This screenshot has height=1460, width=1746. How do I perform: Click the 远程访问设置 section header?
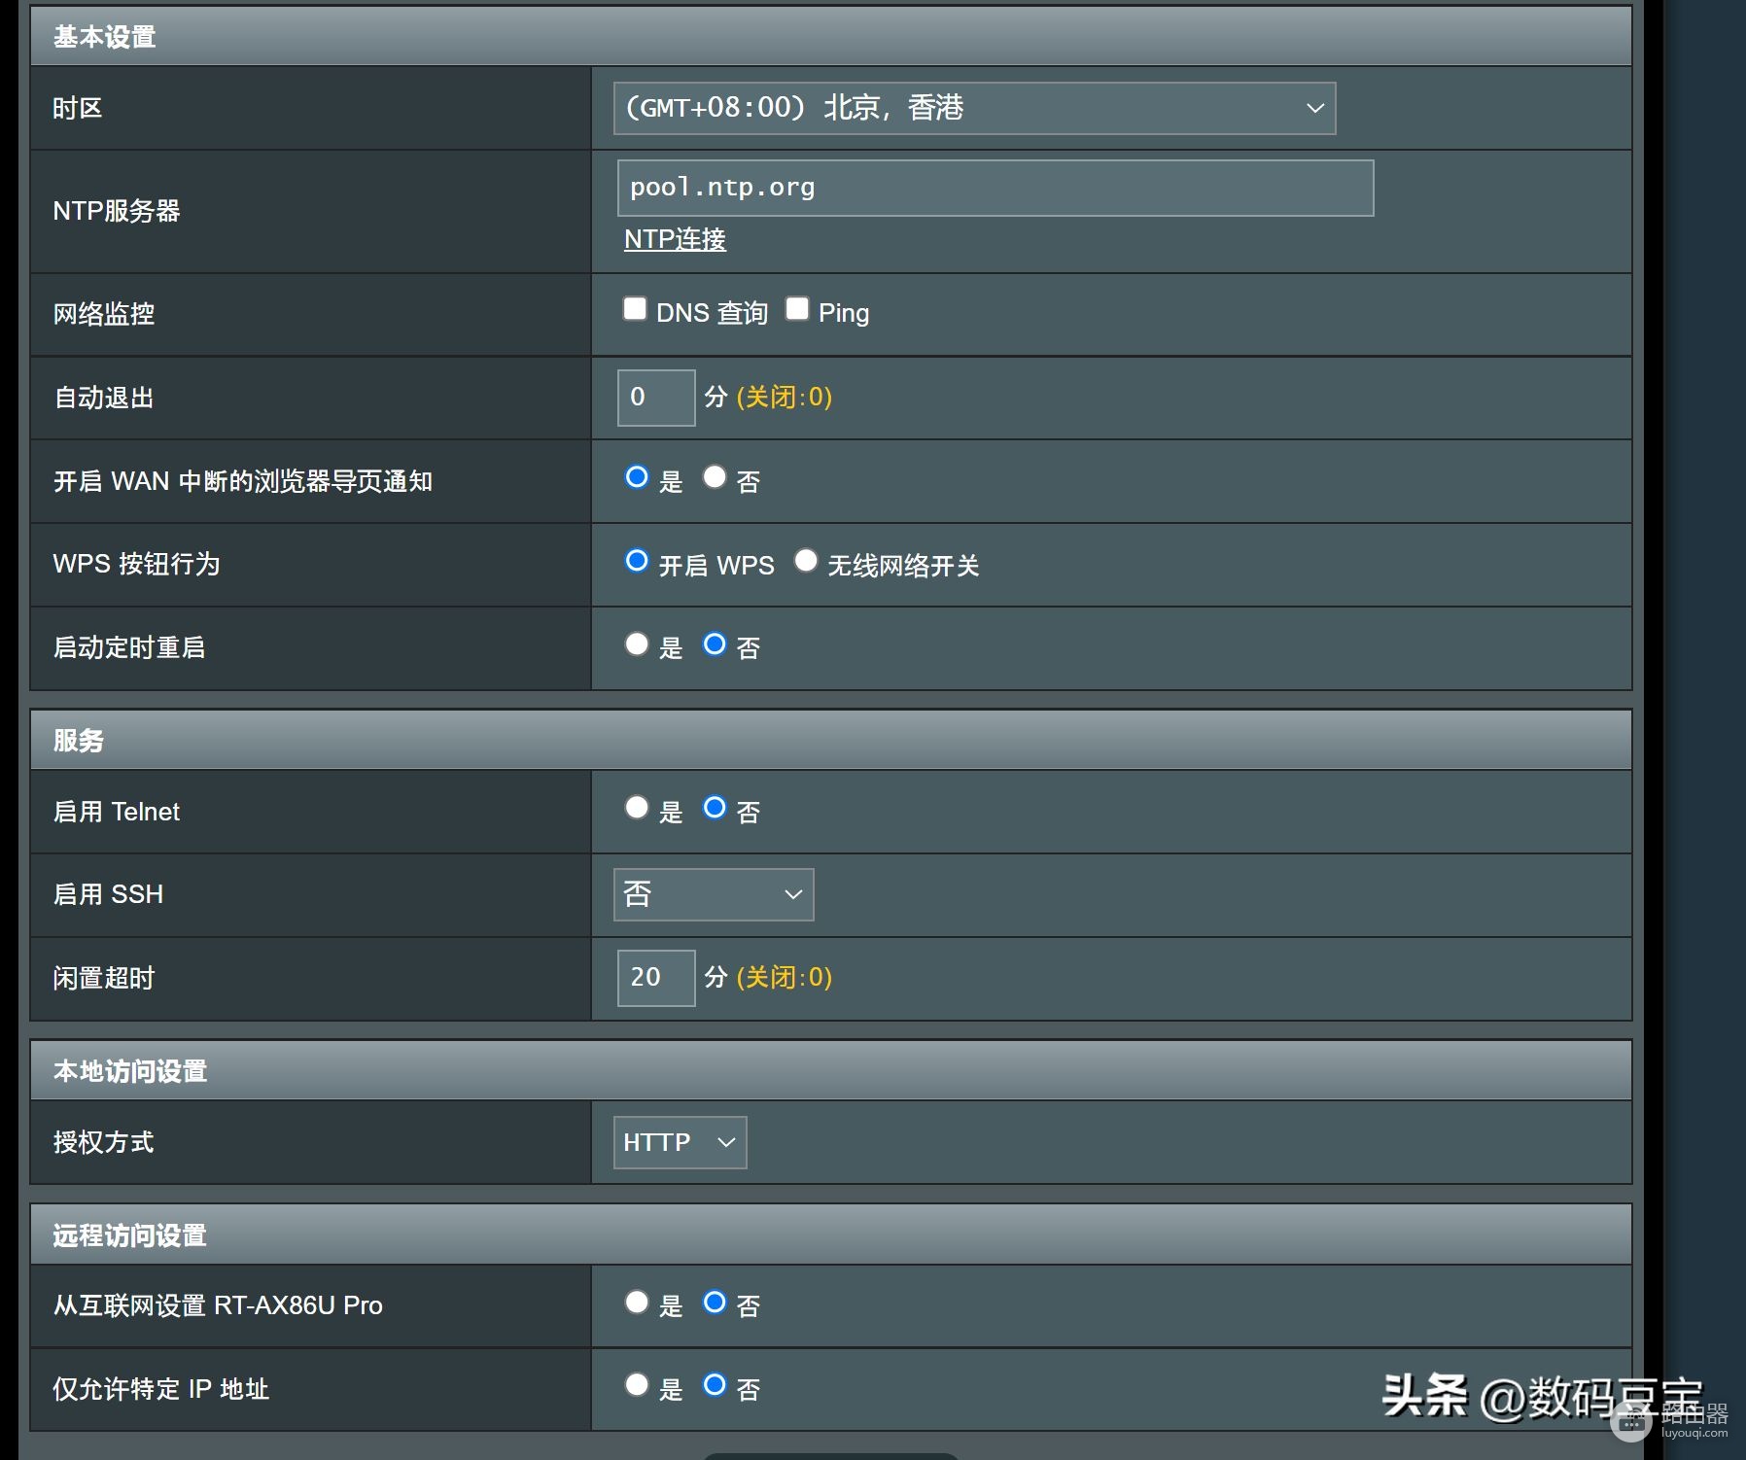click(x=831, y=1235)
